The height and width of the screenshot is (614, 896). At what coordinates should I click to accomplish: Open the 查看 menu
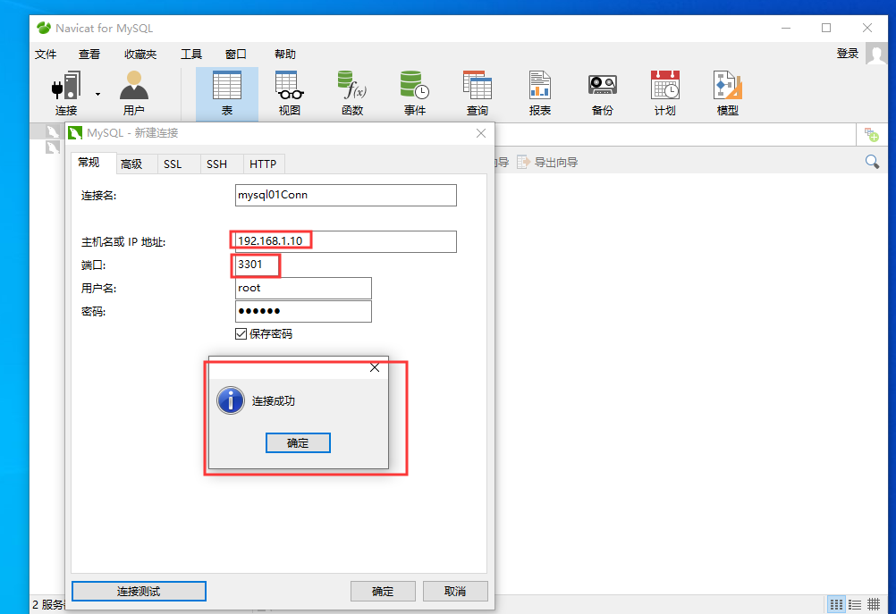[89, 55]
